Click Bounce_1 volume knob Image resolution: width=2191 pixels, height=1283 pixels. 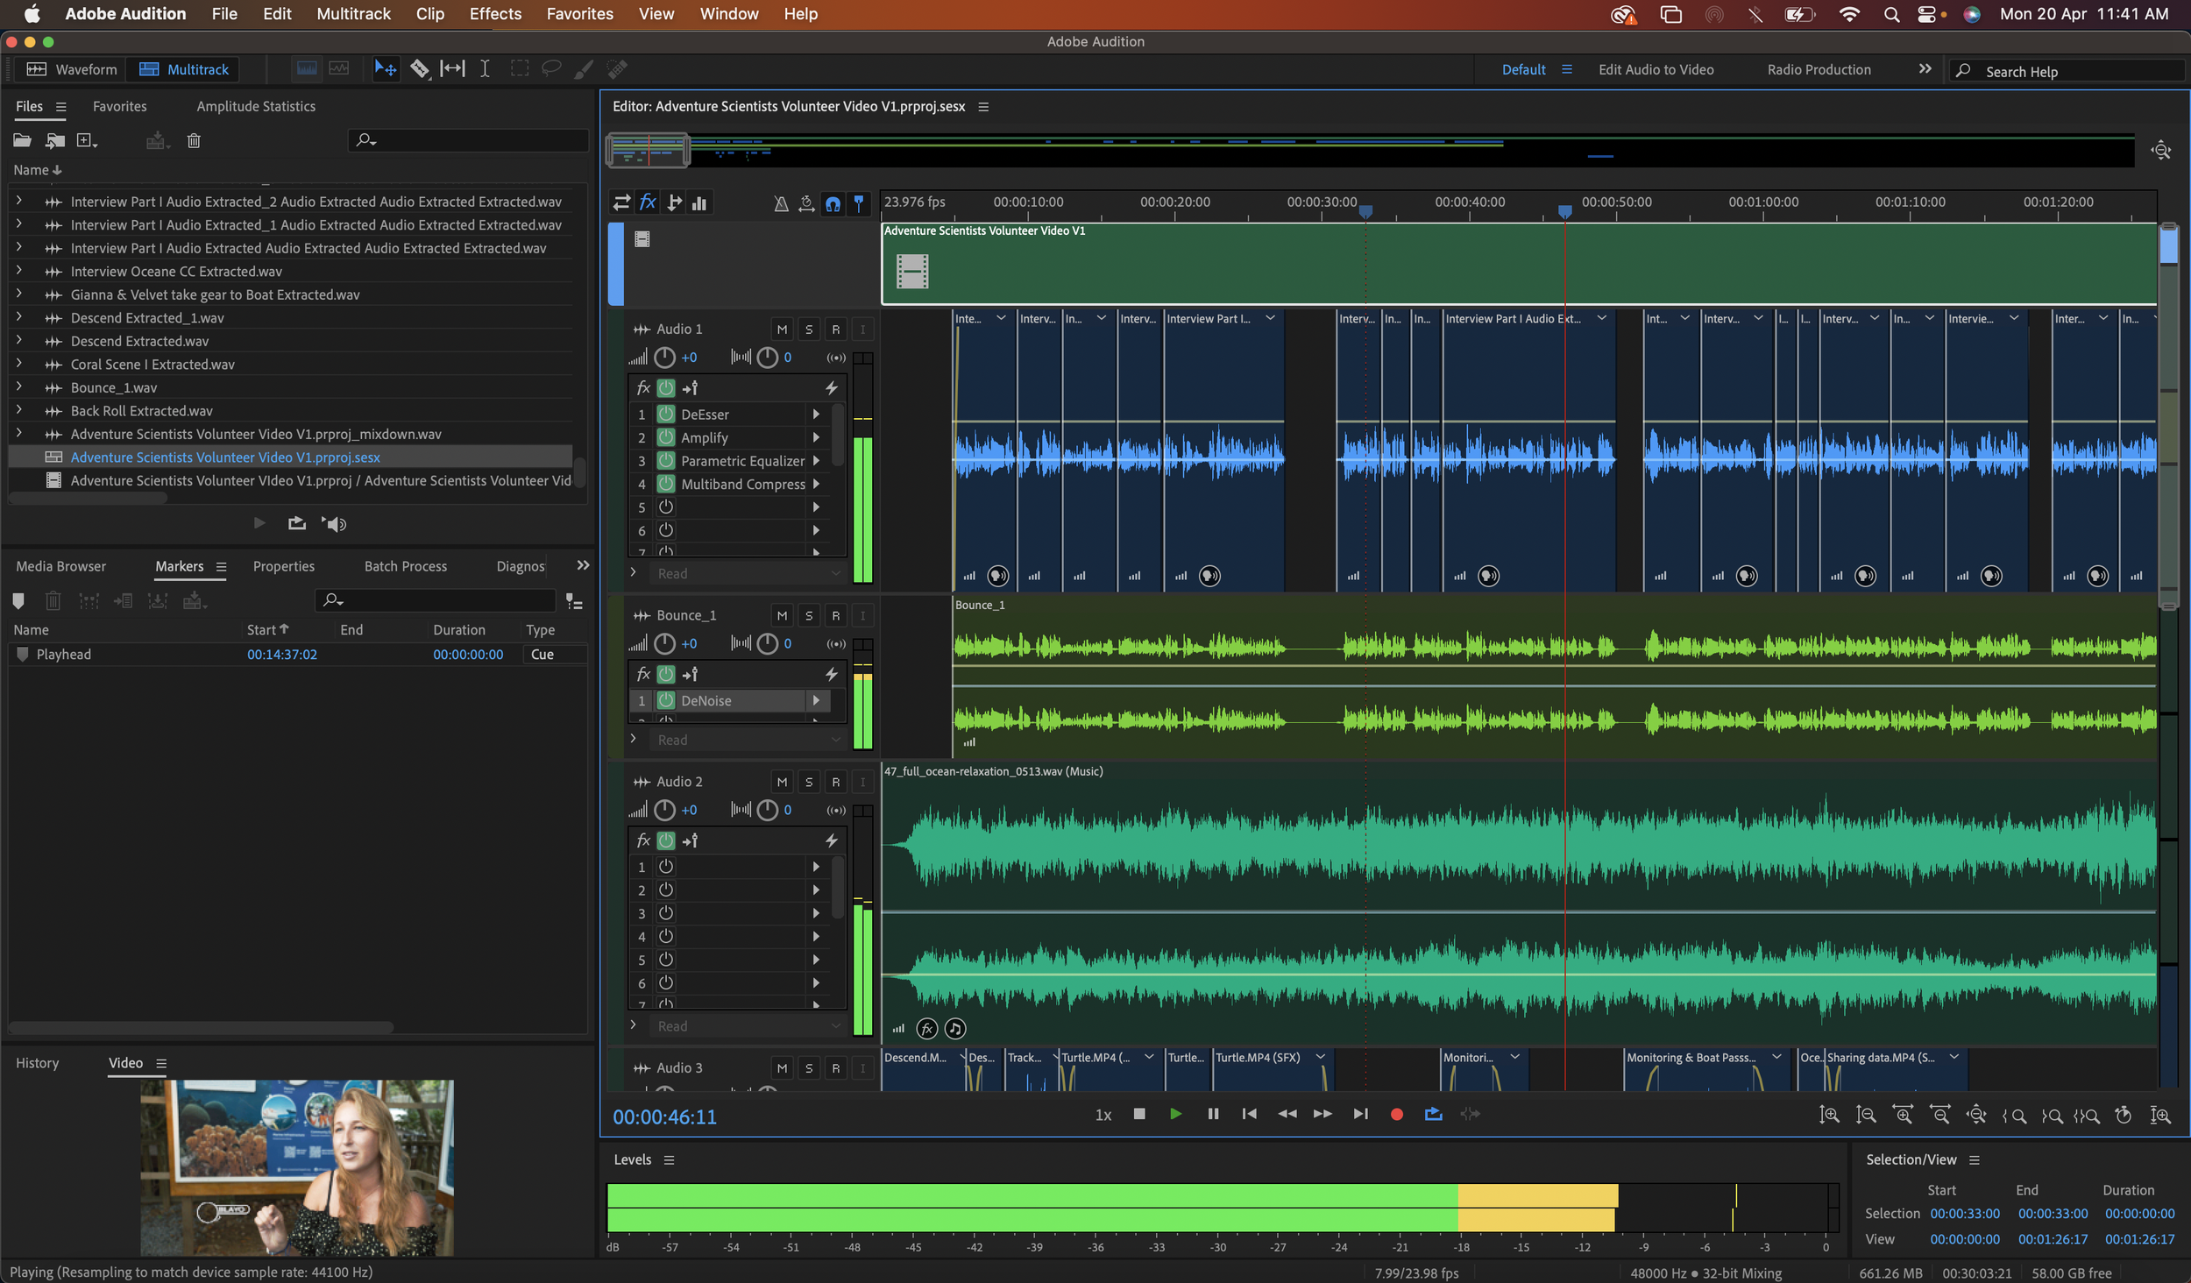[x=664, y=644]
